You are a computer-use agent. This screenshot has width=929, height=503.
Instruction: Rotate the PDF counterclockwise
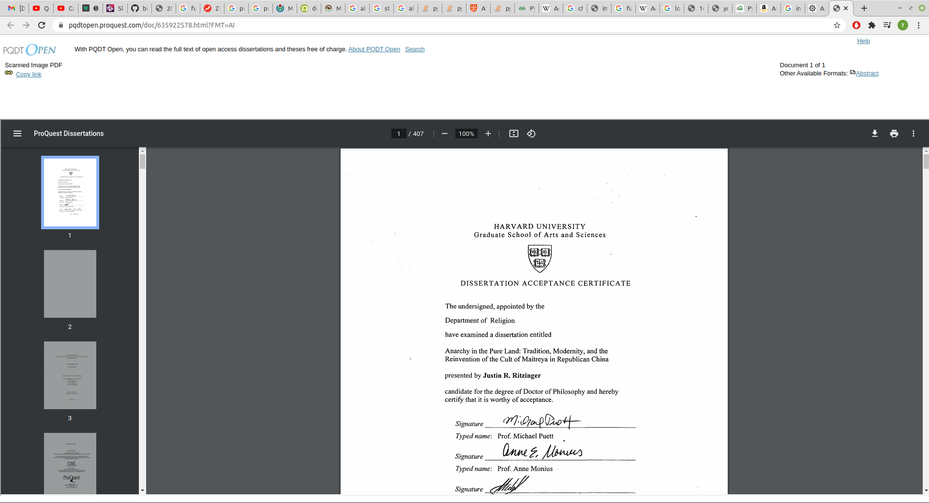[531, 133]
